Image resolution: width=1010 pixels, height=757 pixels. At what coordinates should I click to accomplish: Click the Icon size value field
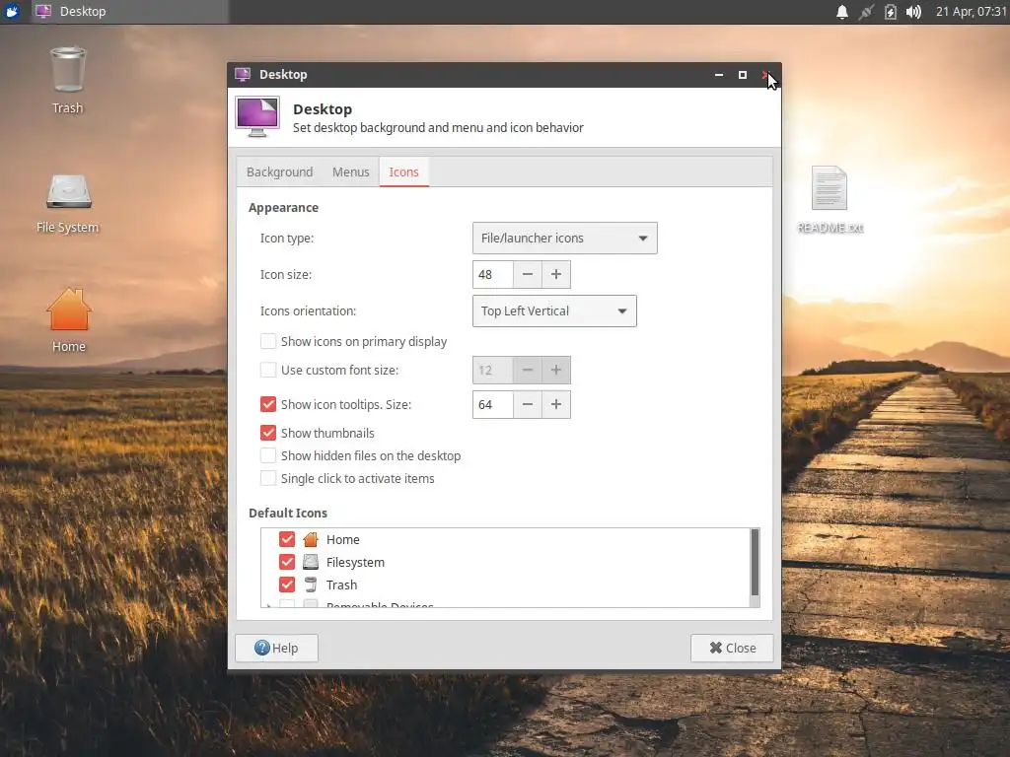[x=493, y=274]
